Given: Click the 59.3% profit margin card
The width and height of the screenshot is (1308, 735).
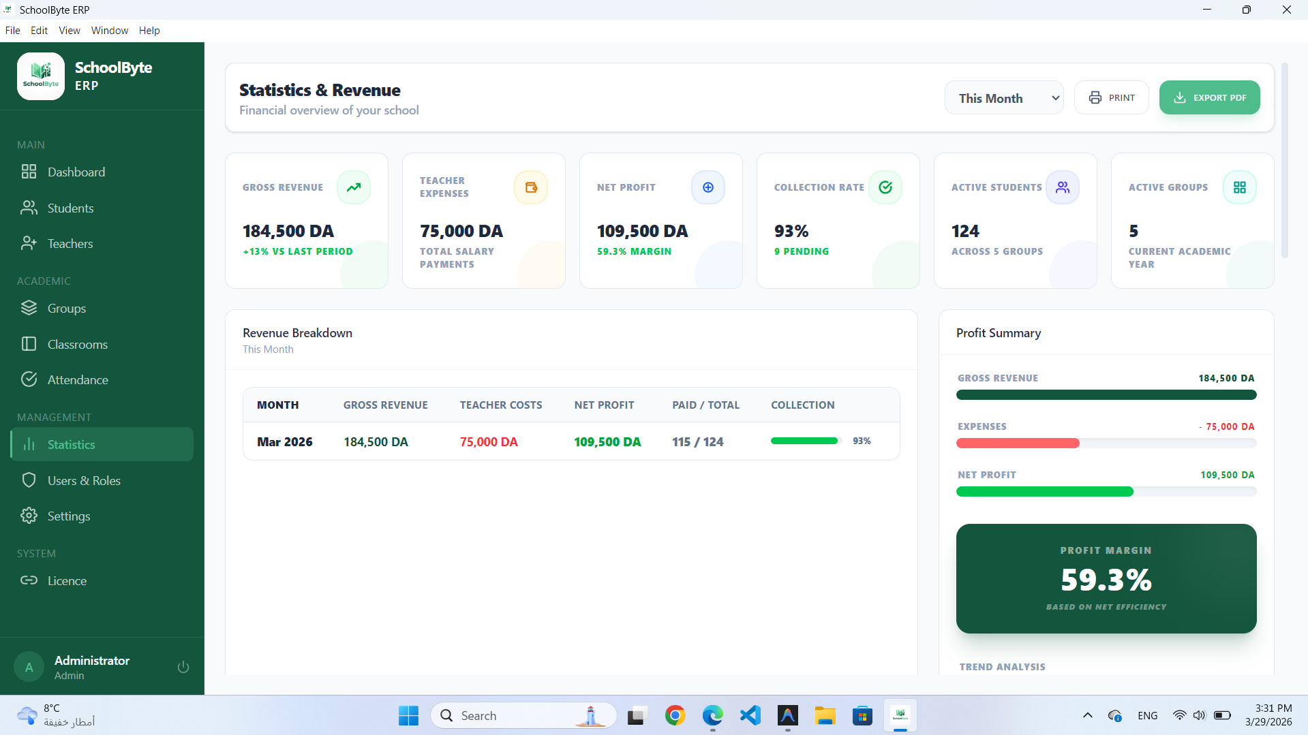Looking at the screenshot, I should [x=1106, y=579].
